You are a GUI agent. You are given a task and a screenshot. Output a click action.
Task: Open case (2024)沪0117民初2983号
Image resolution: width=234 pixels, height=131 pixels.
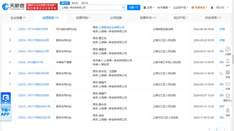[33, 73]
